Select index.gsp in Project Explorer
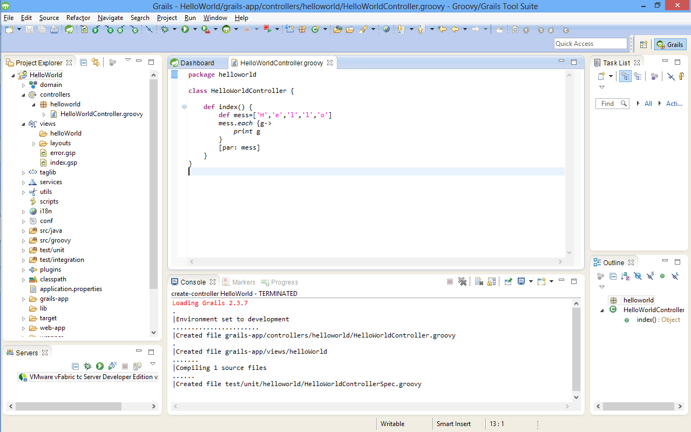691x432 pixels. 64,163
